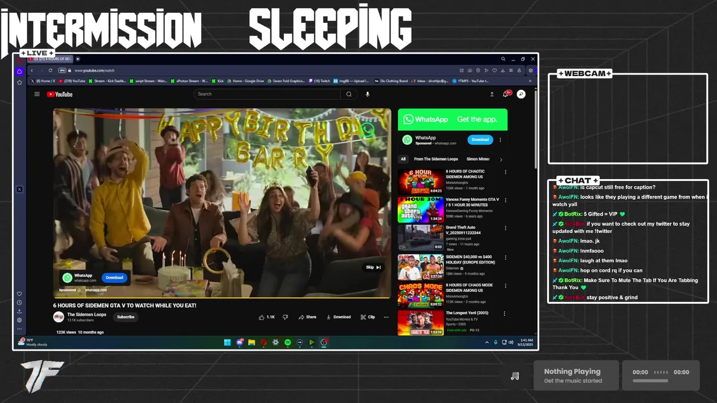The width and height of the screenshot is (717, 403).
Task: Open more options for 6 Hours Chaotic video
Action: tap(505, 172)
